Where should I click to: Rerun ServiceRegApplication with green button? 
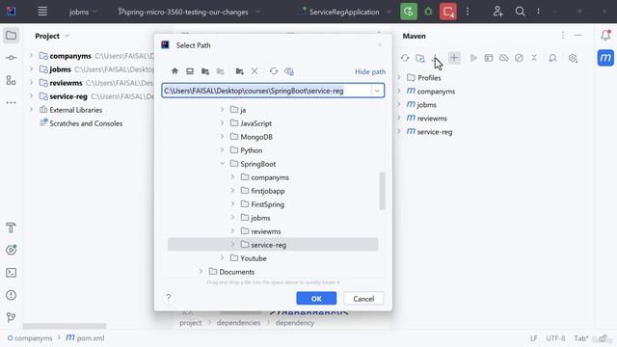pyautogui.click(x=409, y=12)
